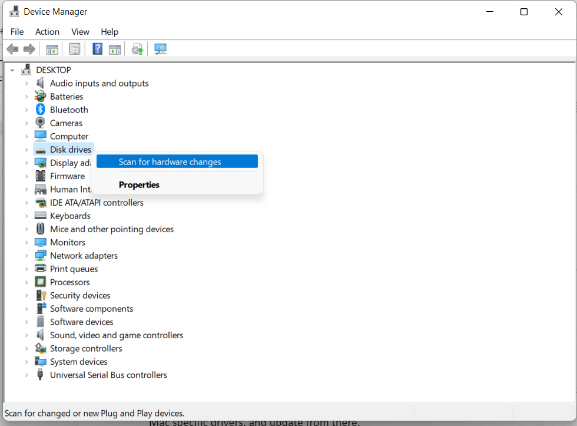The width and height of the screenshot is (577, 426).
Task: Click the Audio inputs and outputs speaker icon
Action: (40, 83)
